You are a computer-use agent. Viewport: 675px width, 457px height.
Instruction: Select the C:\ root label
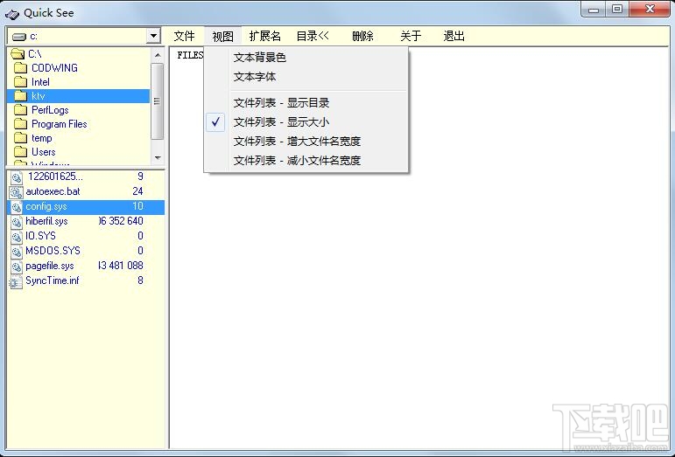35,53
